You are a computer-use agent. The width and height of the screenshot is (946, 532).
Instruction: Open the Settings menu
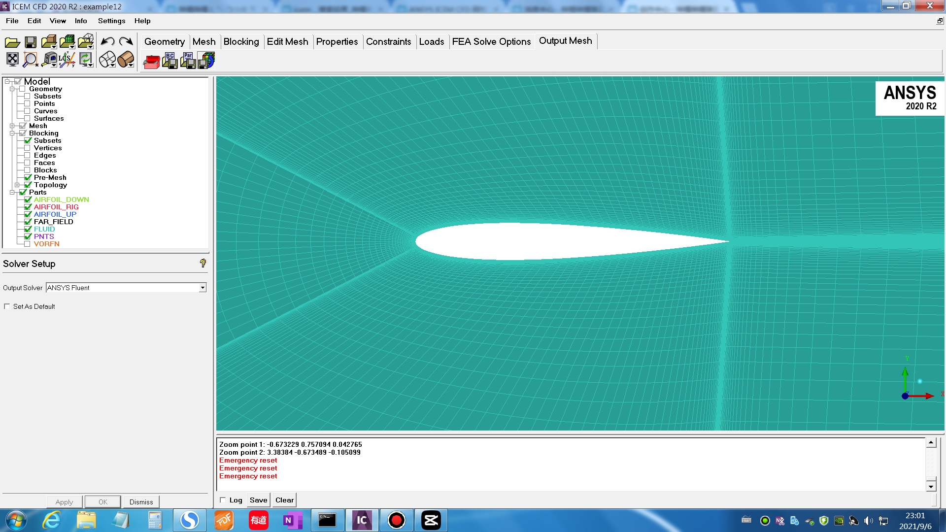tap(111, 21)
